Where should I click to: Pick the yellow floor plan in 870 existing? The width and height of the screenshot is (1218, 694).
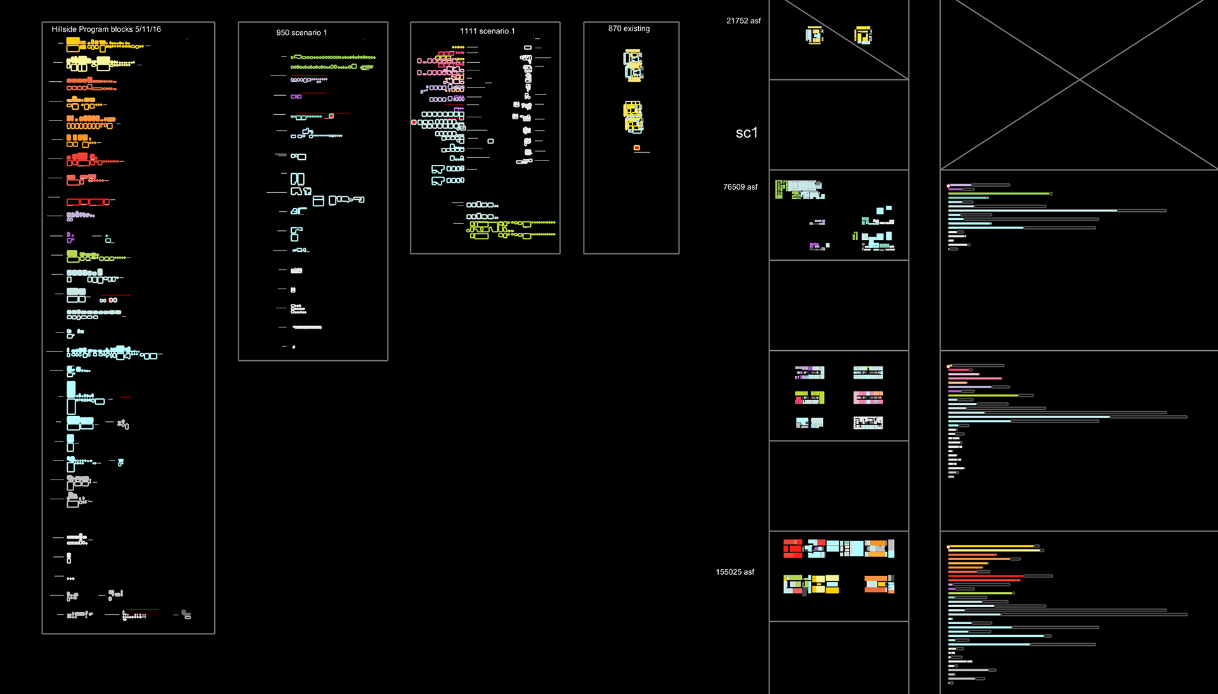(x=633, y=117)
